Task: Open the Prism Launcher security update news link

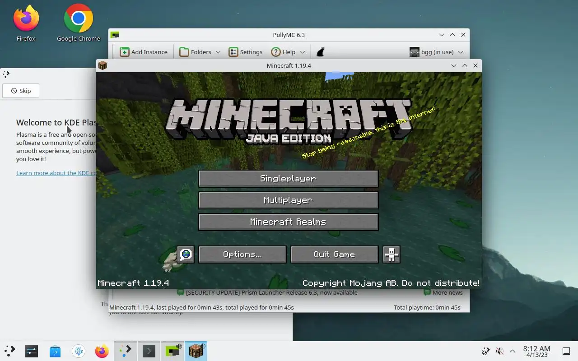Action: (x=267, y=292)
